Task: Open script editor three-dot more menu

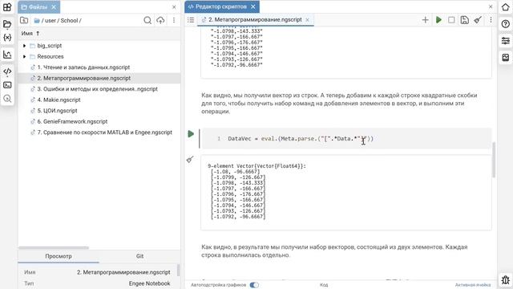Action: click(x=491, y=20)
